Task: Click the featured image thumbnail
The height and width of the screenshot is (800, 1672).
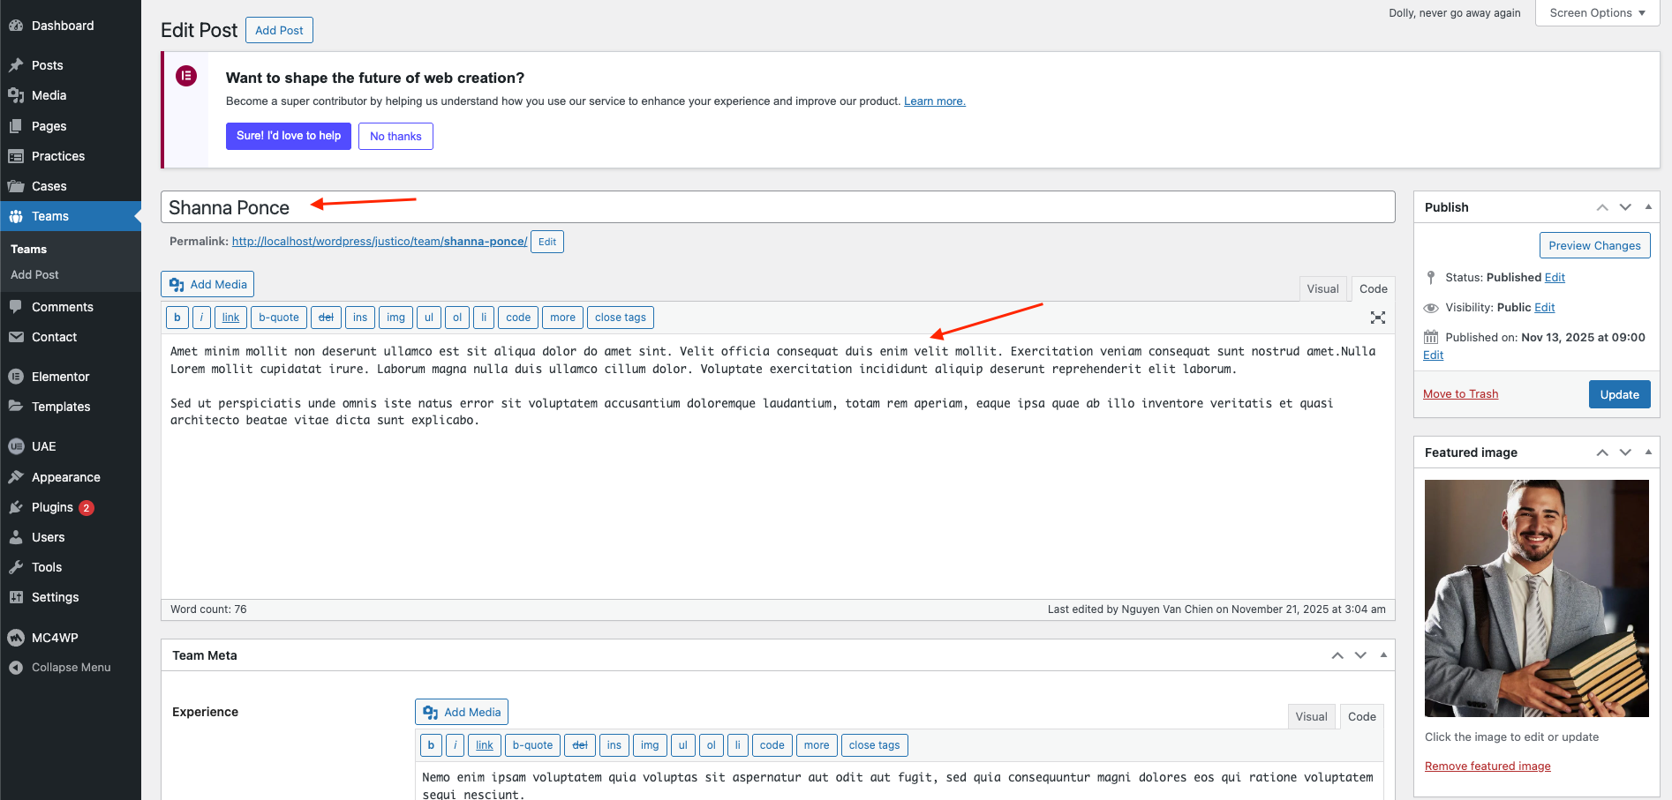Action: [x=1536, y=598]
